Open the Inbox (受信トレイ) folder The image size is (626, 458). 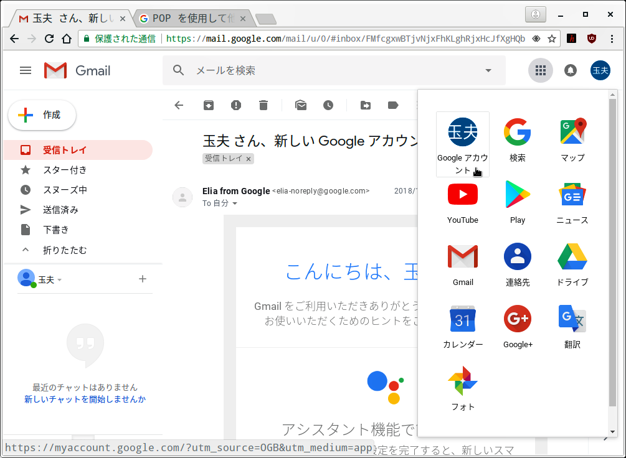pos(78,150)
